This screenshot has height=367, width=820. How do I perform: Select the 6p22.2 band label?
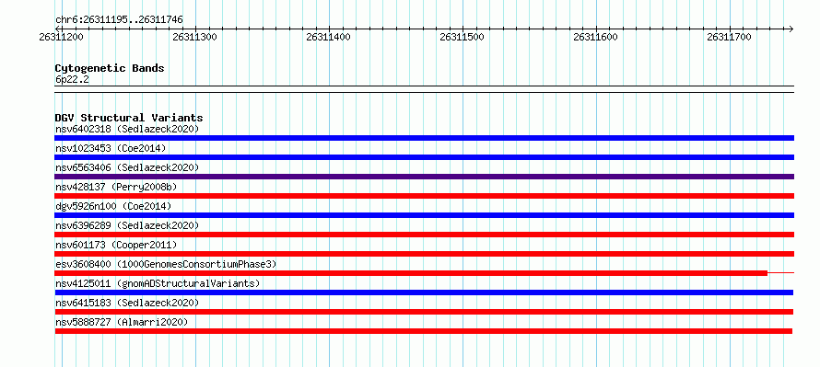coord(72,79)
